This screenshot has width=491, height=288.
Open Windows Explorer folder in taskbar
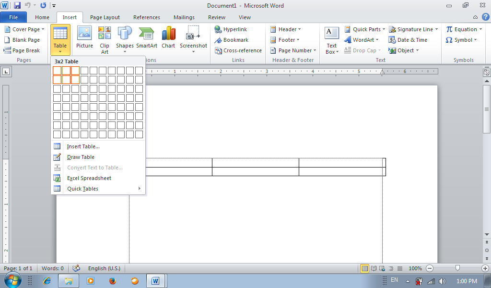pos(68,280)
